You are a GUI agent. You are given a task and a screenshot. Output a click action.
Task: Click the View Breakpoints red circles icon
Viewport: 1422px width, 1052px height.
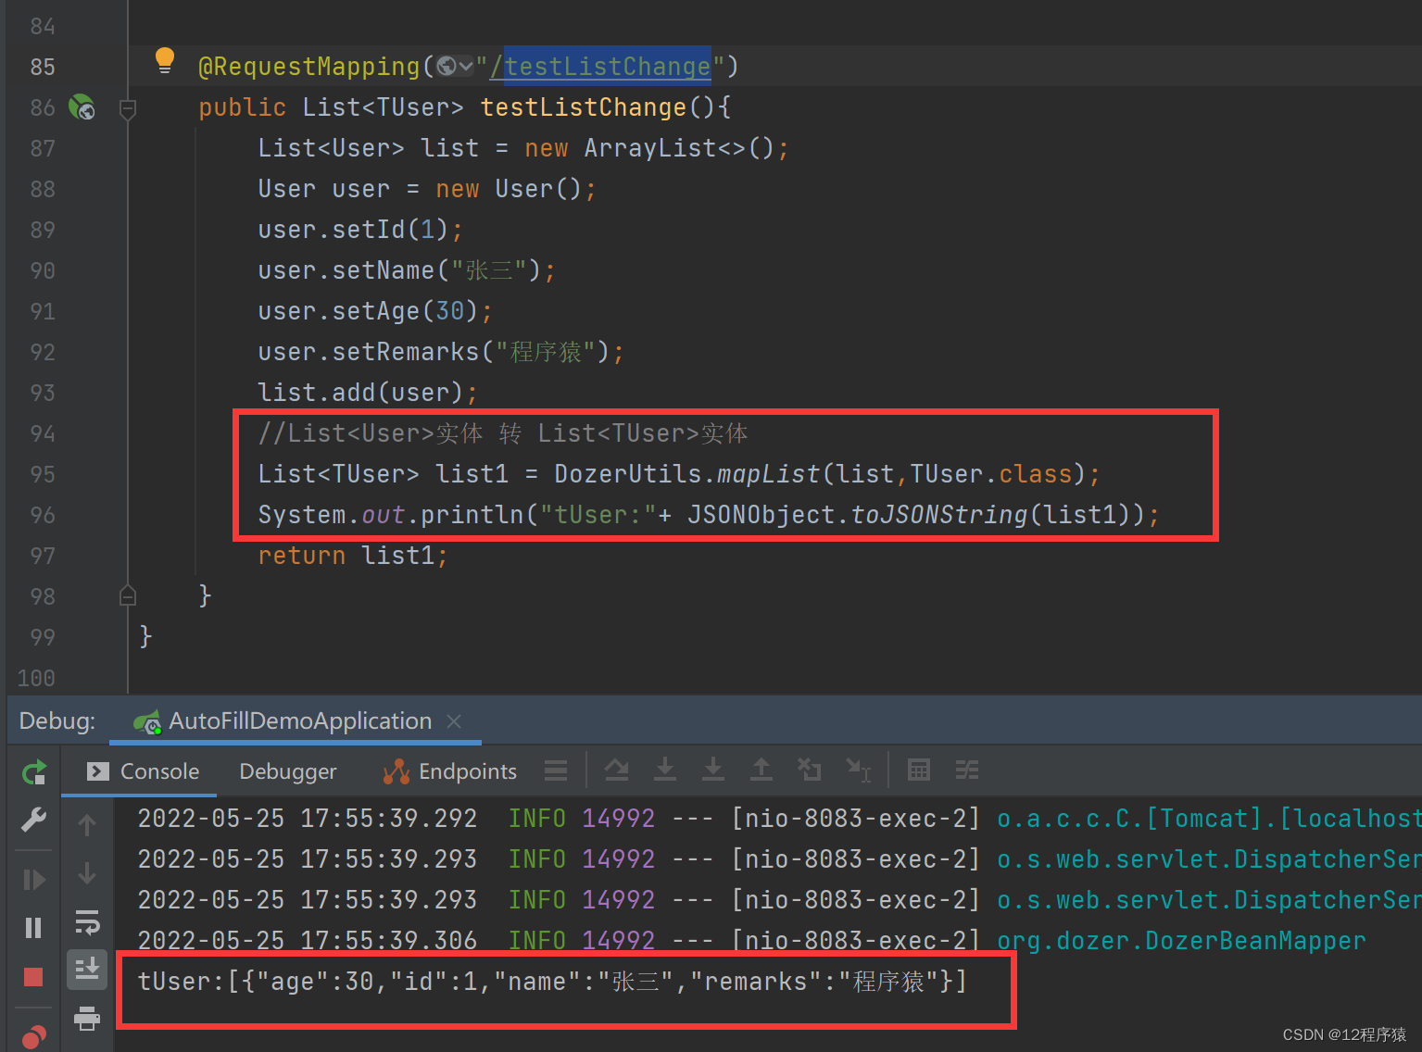tap(33, 1035)
